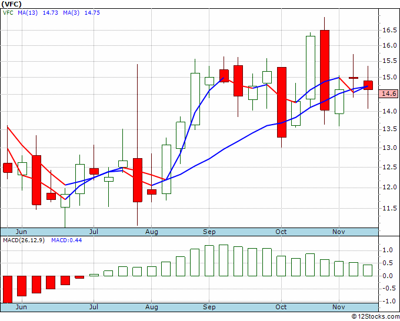Click Nov on the price chart time axis
Screen dimensions: 400x321
click(339, 232)
